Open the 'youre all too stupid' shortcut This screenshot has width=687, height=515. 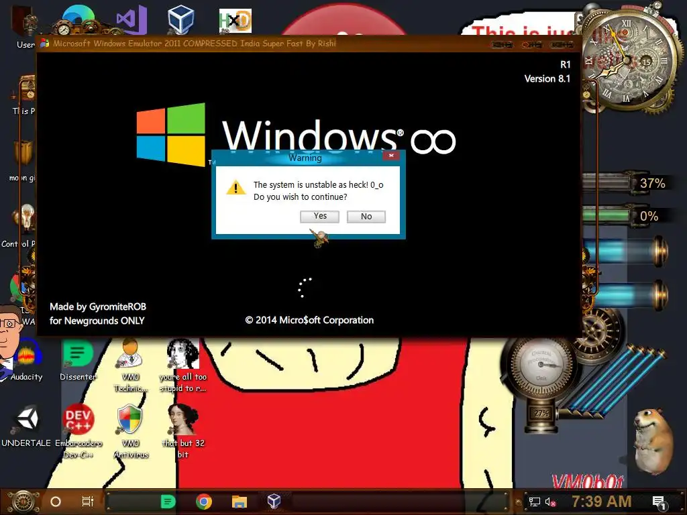183,365
